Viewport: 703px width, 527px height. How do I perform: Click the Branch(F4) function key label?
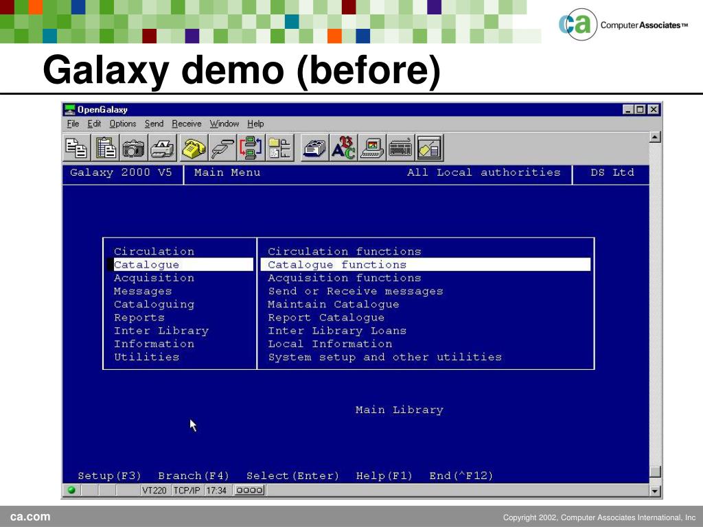coord(193,476)
